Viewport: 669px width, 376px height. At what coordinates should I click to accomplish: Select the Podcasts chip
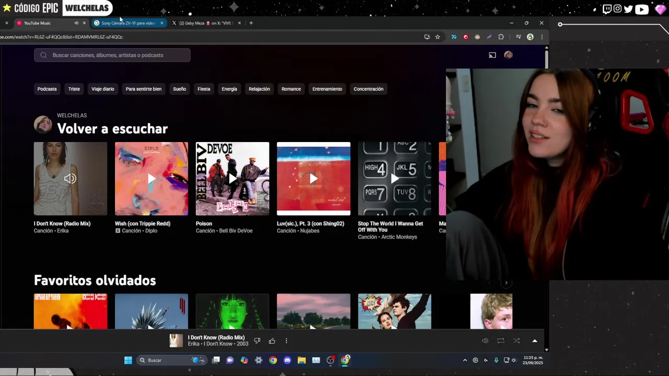point(47,89)
